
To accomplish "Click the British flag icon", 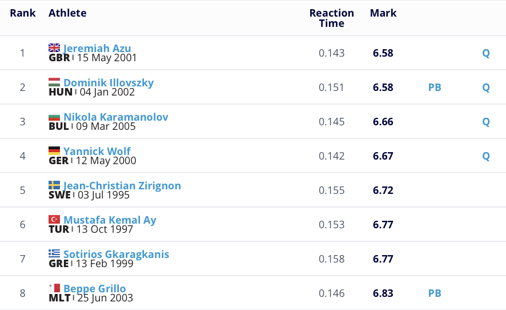I will (x=54, y=48).
